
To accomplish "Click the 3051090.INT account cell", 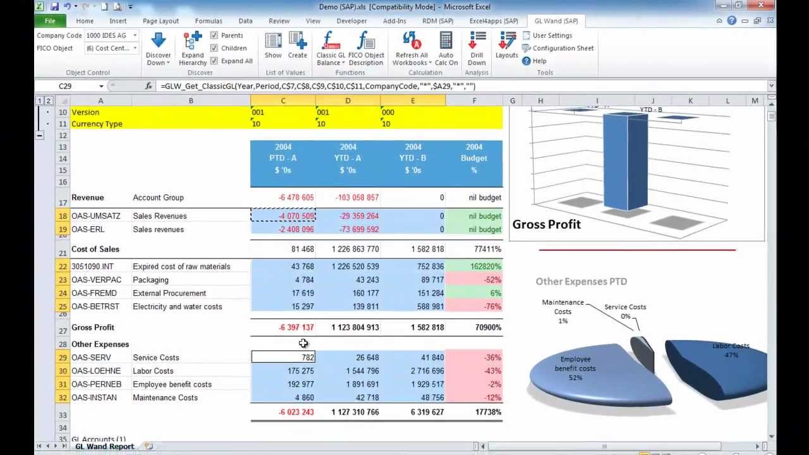I will (x=100, y=267).
